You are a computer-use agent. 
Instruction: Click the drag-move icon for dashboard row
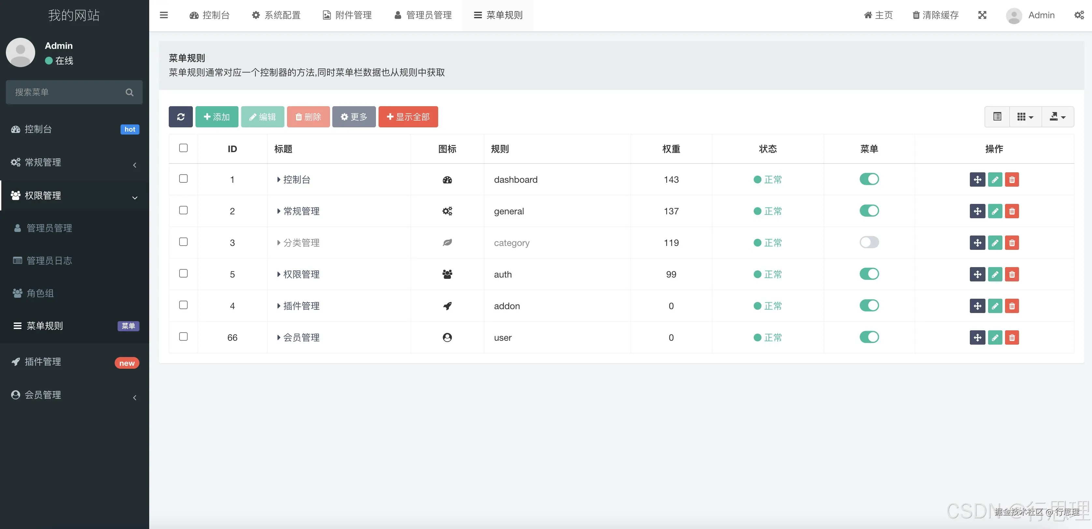point(977,180)
